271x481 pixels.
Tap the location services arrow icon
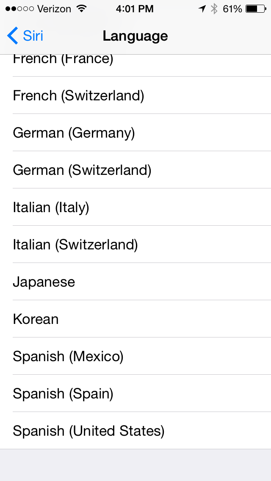point(202,8)
